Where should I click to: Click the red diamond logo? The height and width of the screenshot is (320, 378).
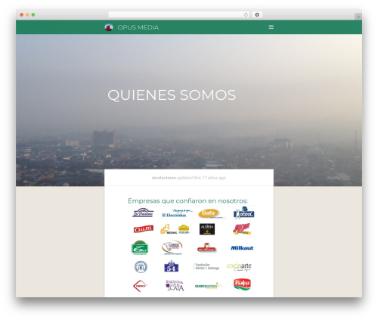pos(140,286)
